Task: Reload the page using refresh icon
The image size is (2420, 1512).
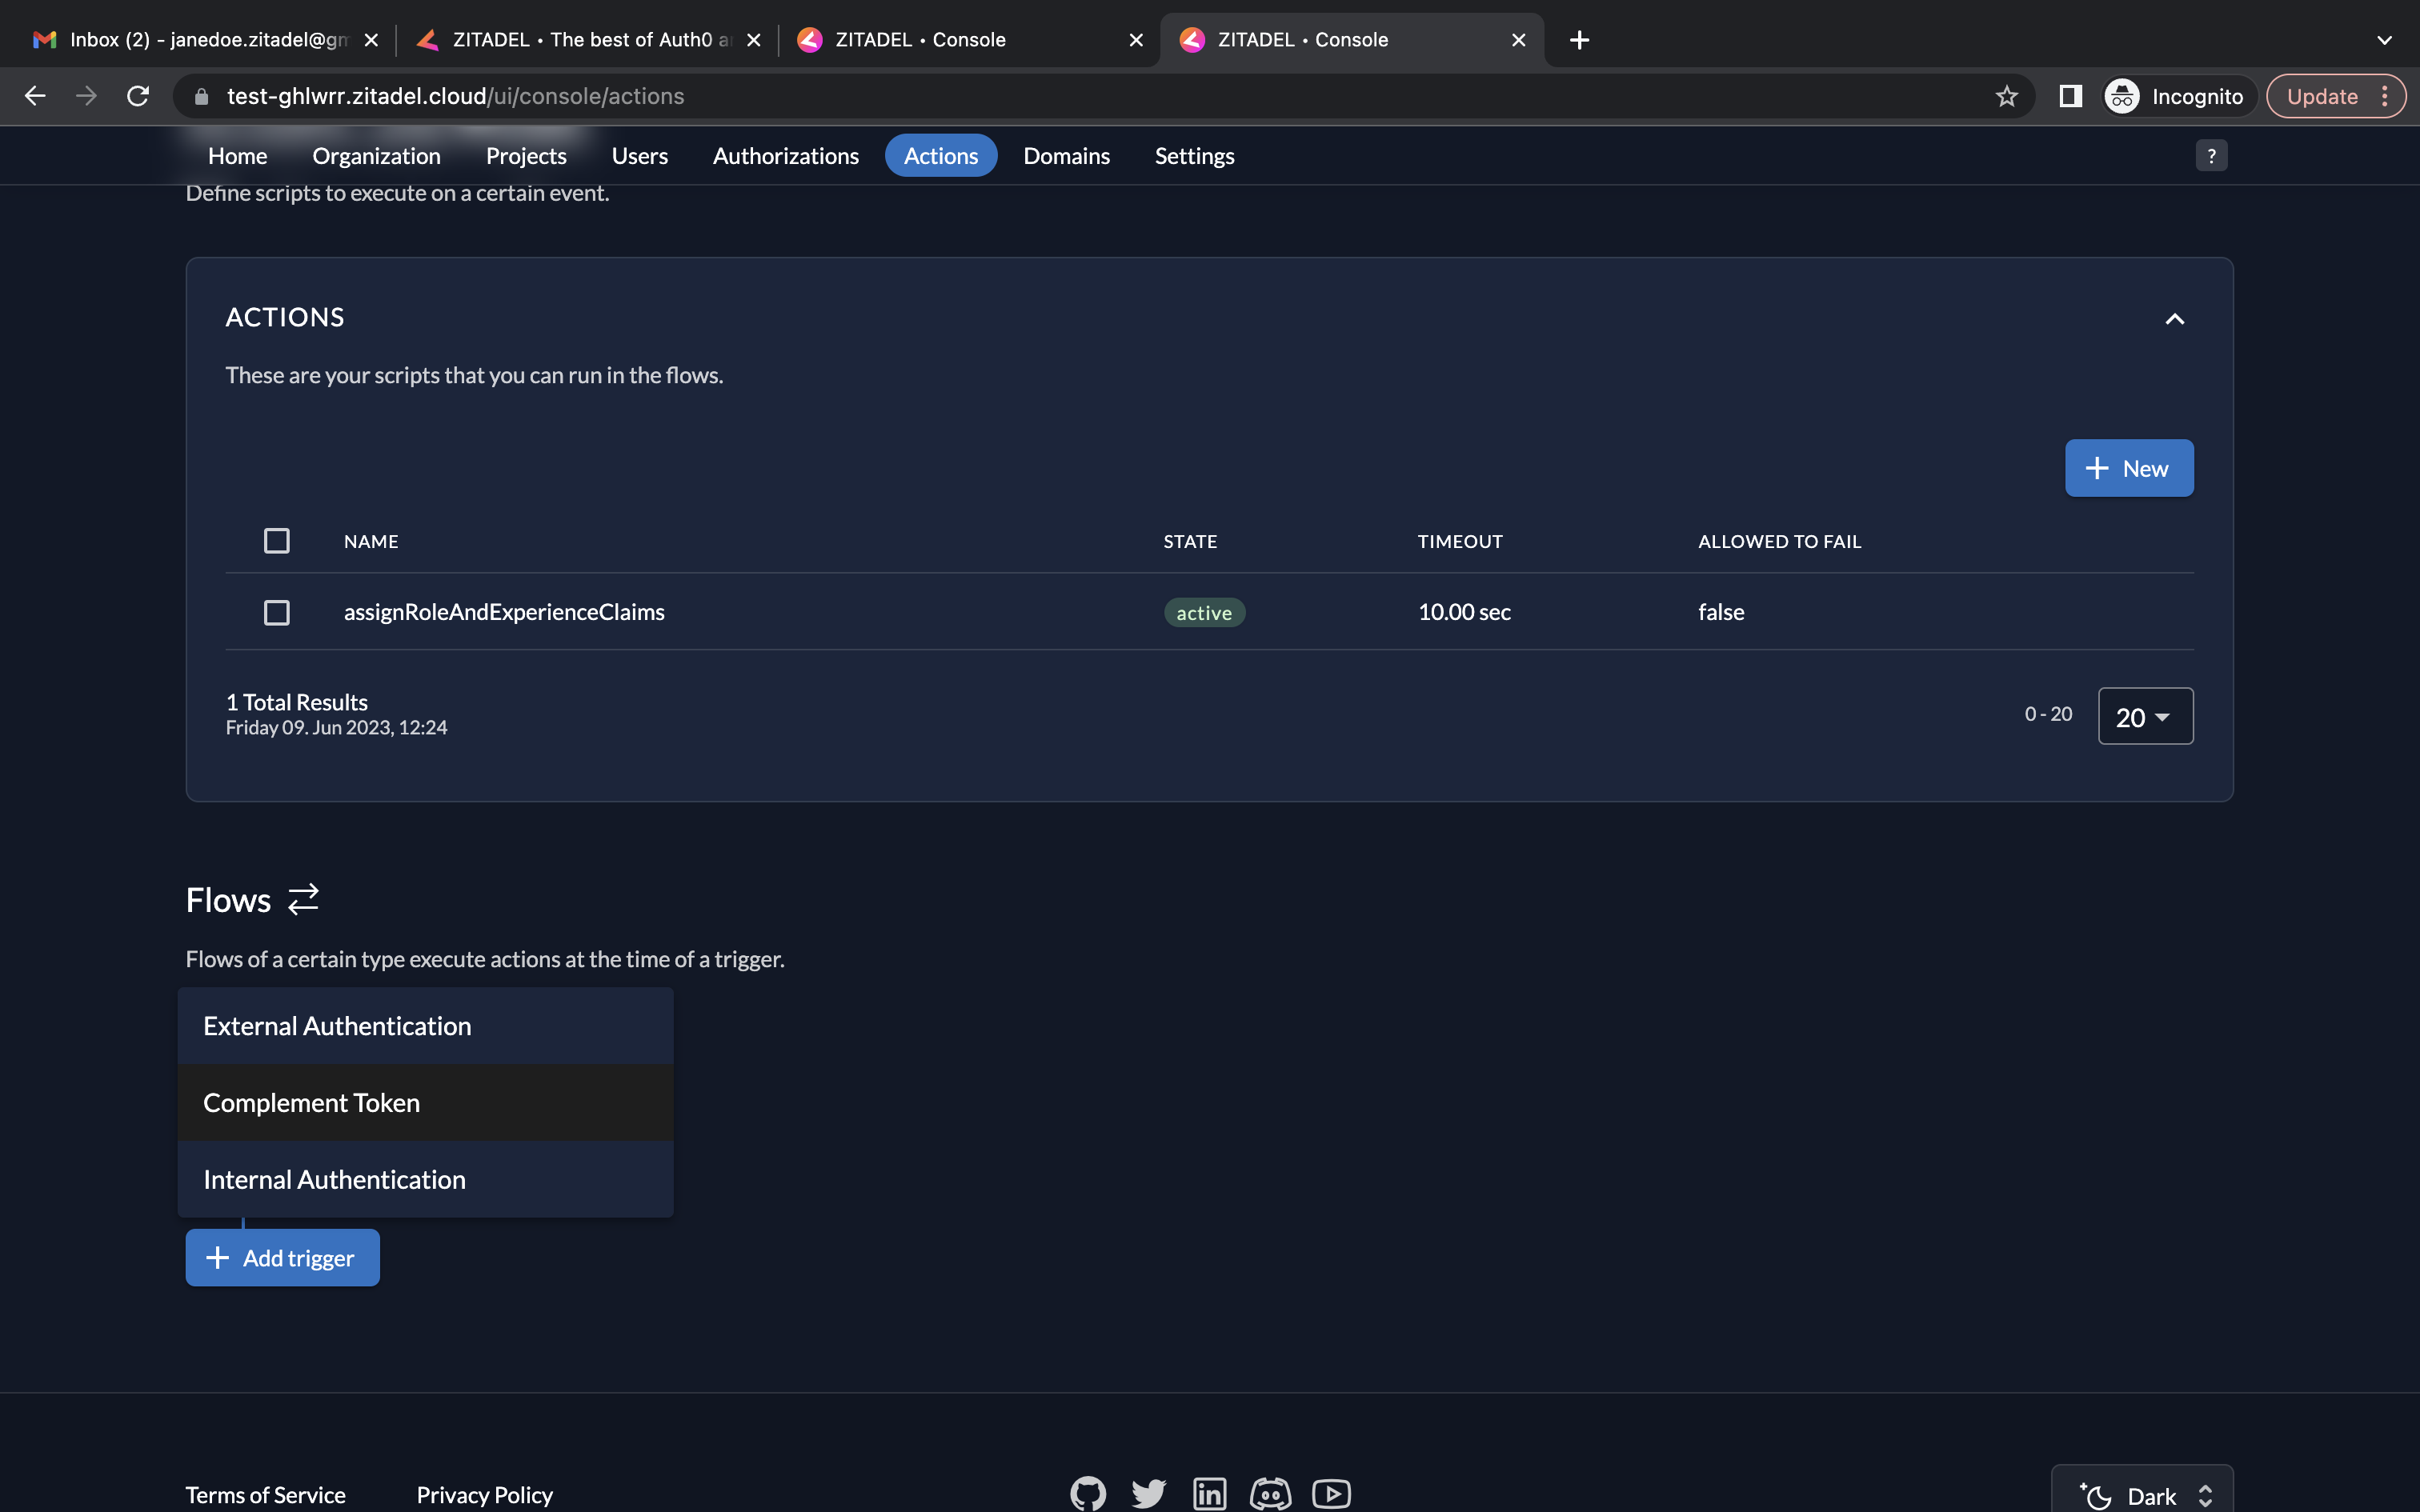Action: [138, 96]
